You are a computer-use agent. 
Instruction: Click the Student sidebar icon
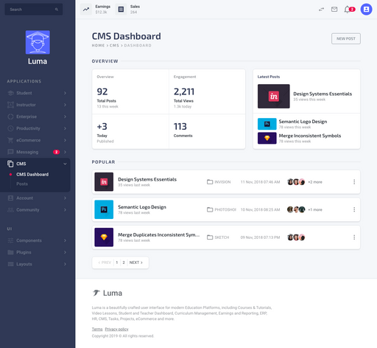[x=10, y=93]
